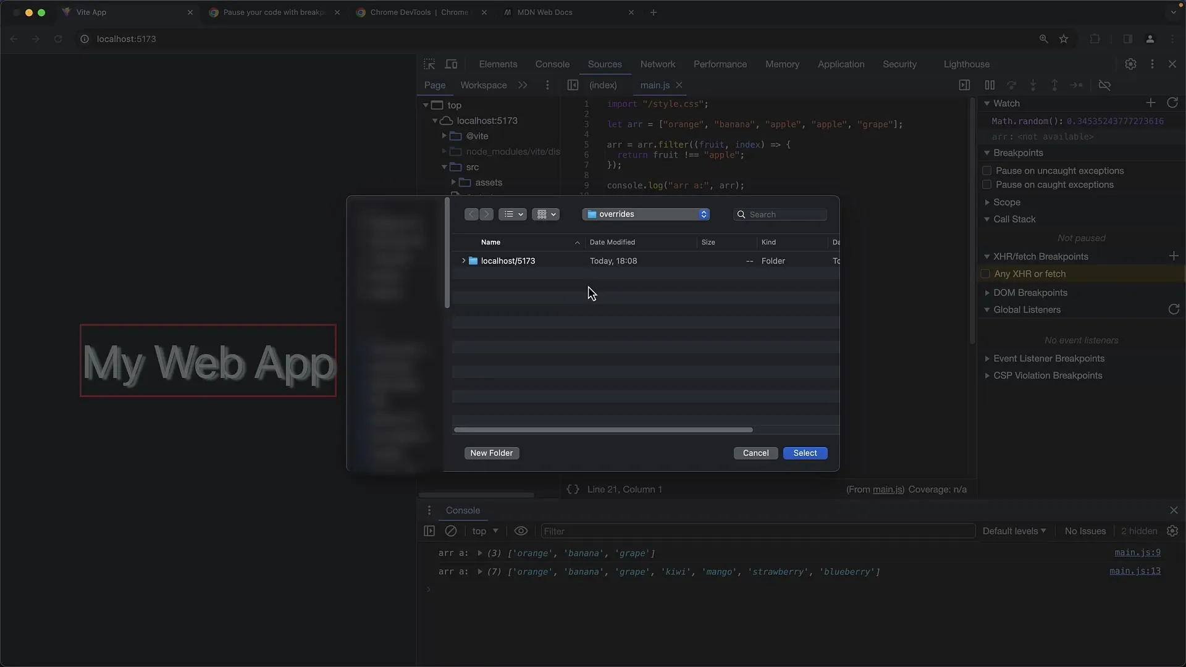Bookmark this page star icon
The image size is (1186, 667).
click(1064, 39)
